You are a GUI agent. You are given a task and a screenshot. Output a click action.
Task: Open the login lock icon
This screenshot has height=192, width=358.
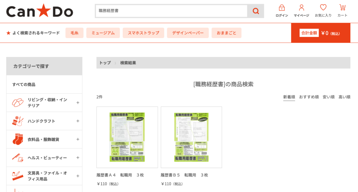pyautogui.click(x=282, y=8)
